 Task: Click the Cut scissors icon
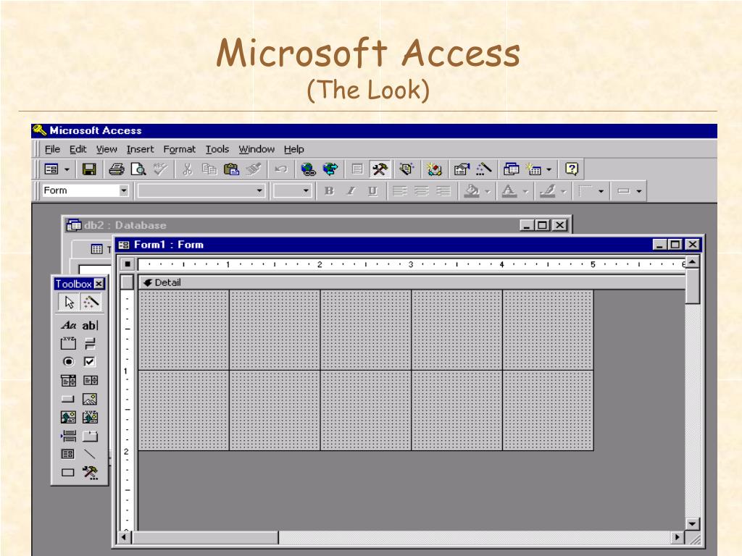188,169
